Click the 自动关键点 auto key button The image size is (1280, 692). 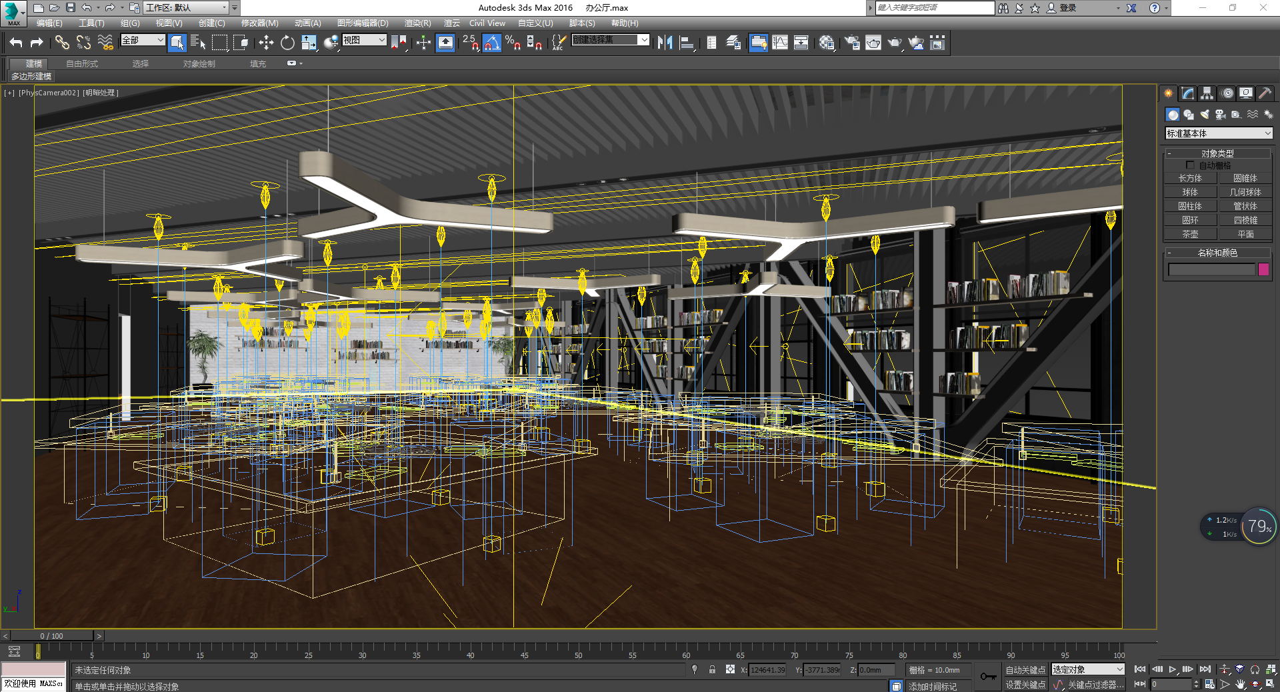click(1025, 670)
